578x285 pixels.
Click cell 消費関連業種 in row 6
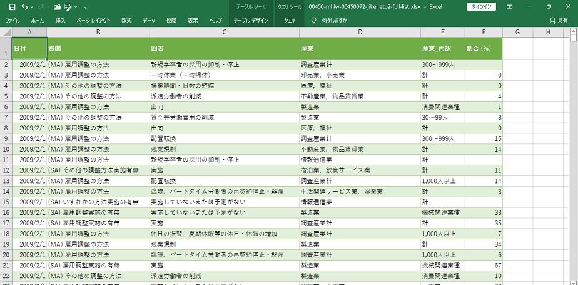pyautogui.click(x=443, y=107)
